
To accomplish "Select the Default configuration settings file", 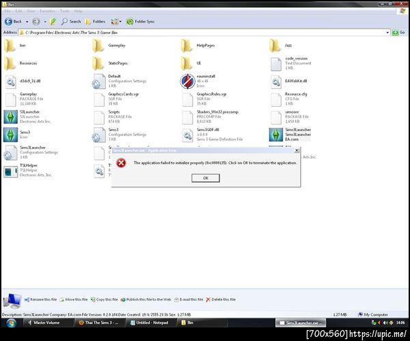I will 120,81.
